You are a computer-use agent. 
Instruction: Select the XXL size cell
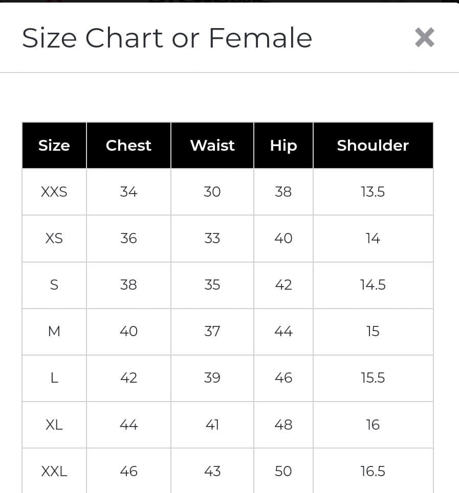pyautogui.click(x=54, y=471)
